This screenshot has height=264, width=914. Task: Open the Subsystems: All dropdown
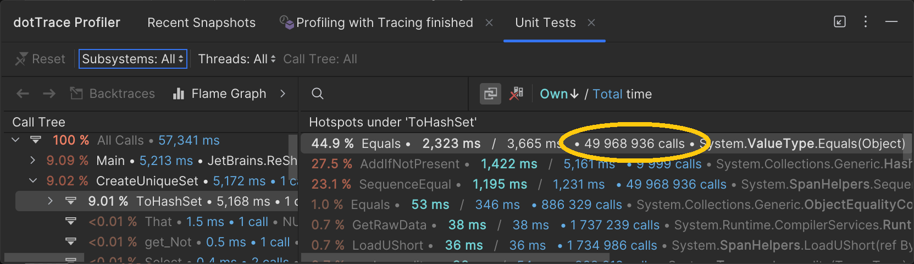[133, 59]
